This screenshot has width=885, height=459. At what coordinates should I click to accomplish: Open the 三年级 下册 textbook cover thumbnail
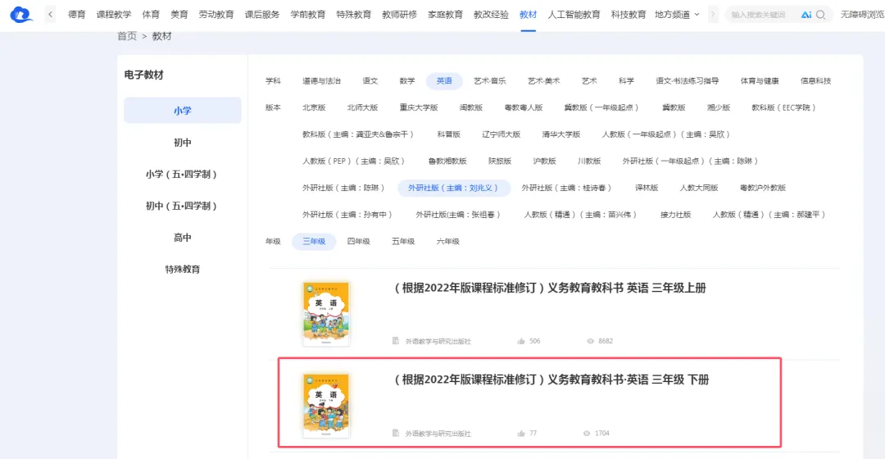pyautogui.click(x=326, y=406)
